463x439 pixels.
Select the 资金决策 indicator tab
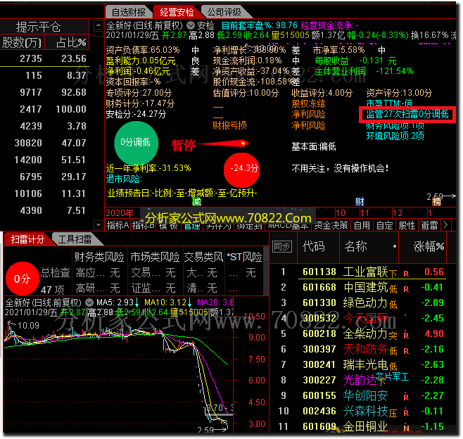(331, 226)
